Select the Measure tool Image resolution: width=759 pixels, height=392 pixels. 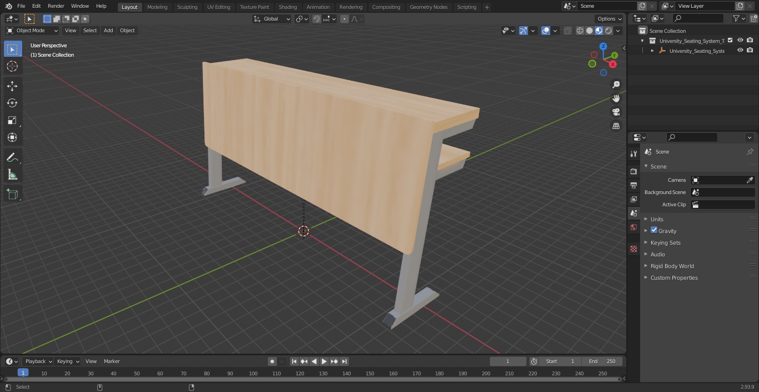[12, 175]
